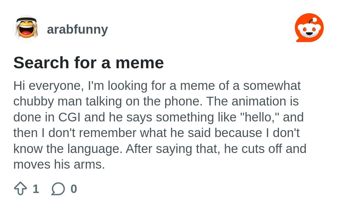Click the word "phone" in the post body
Screen dimensions: 337x211
pyautogui.click(x=182, y=102)
